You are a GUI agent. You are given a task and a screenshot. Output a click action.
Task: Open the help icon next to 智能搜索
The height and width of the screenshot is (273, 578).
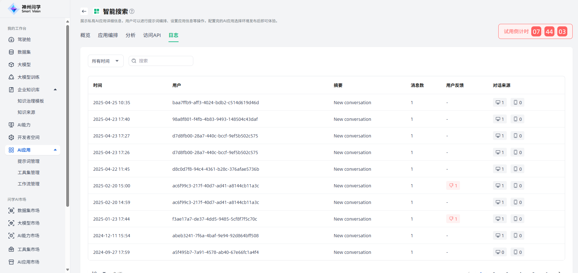point(132,11)
